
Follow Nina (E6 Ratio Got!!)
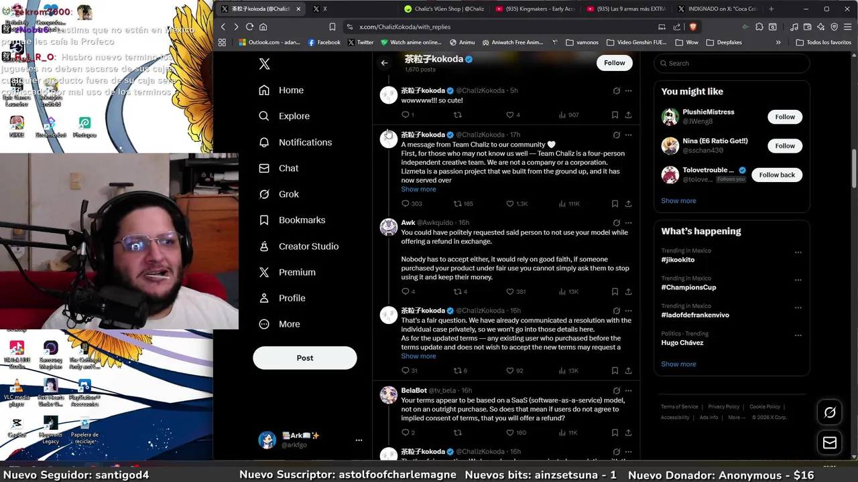(785, 146)
